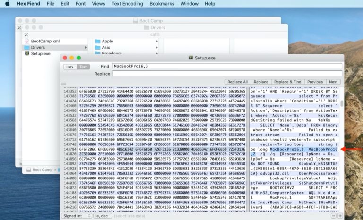Open the 'le, dec' format dropdown
The image size is (363, 220).
pyautogui.click(x=103, y=216)
